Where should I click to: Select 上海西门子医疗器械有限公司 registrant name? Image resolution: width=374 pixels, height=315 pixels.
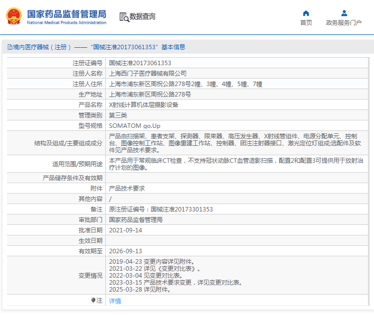pyautogui.click(x=148, y=74)
